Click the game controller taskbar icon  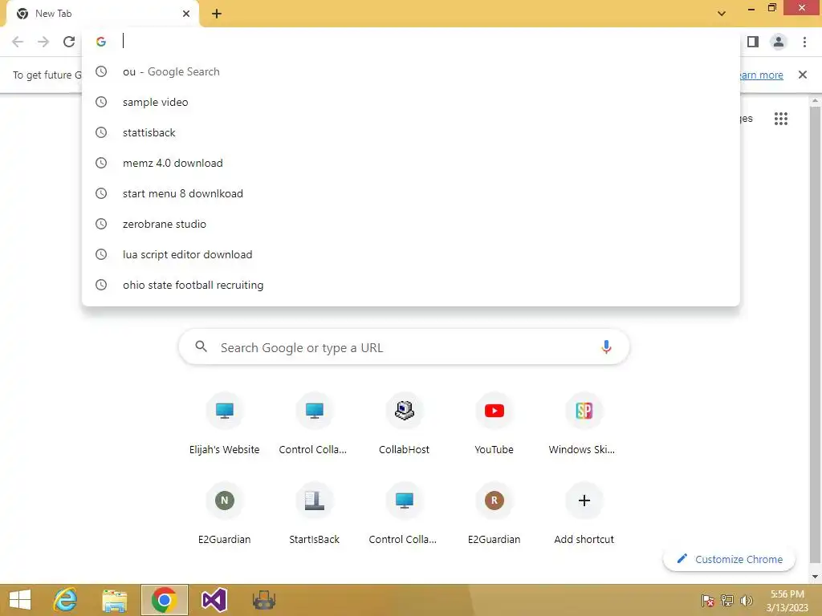(263, 600)
